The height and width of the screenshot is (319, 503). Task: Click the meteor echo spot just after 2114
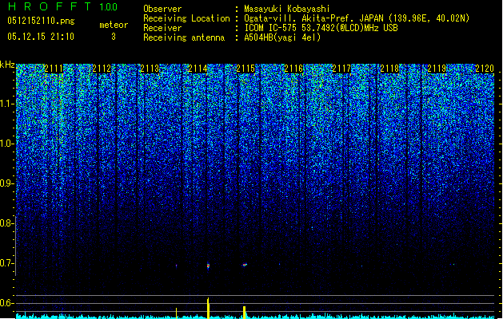pos(208,266)
